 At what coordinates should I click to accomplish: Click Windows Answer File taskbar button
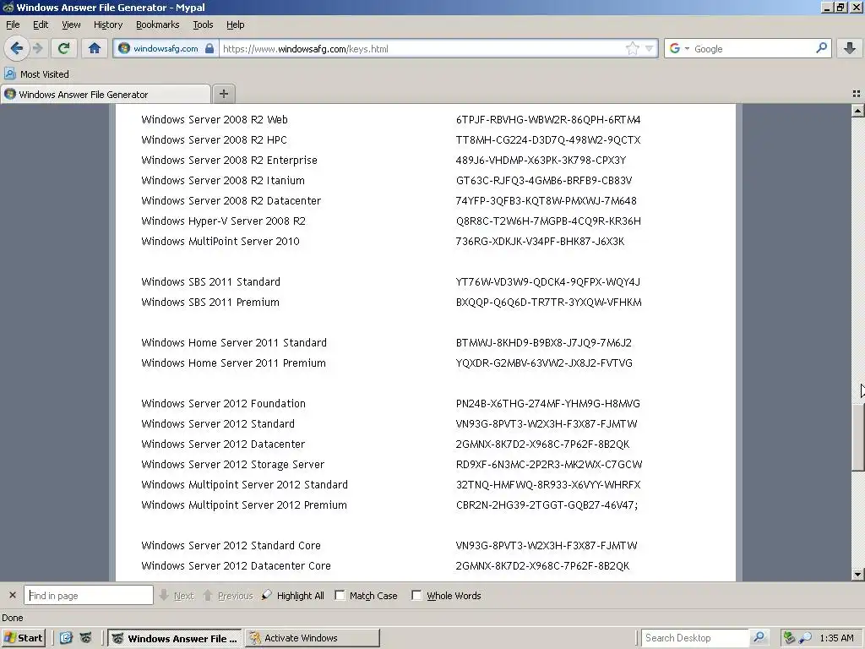[x=175, y=638]
